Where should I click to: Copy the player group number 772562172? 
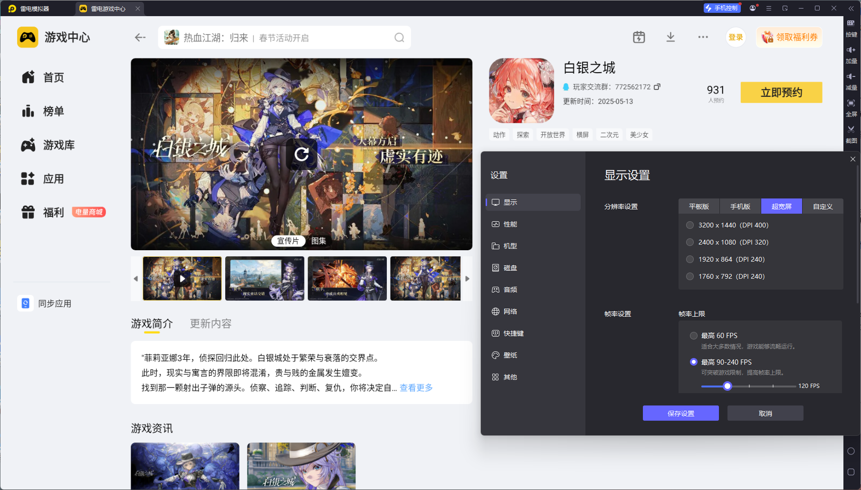pos(657,86)
